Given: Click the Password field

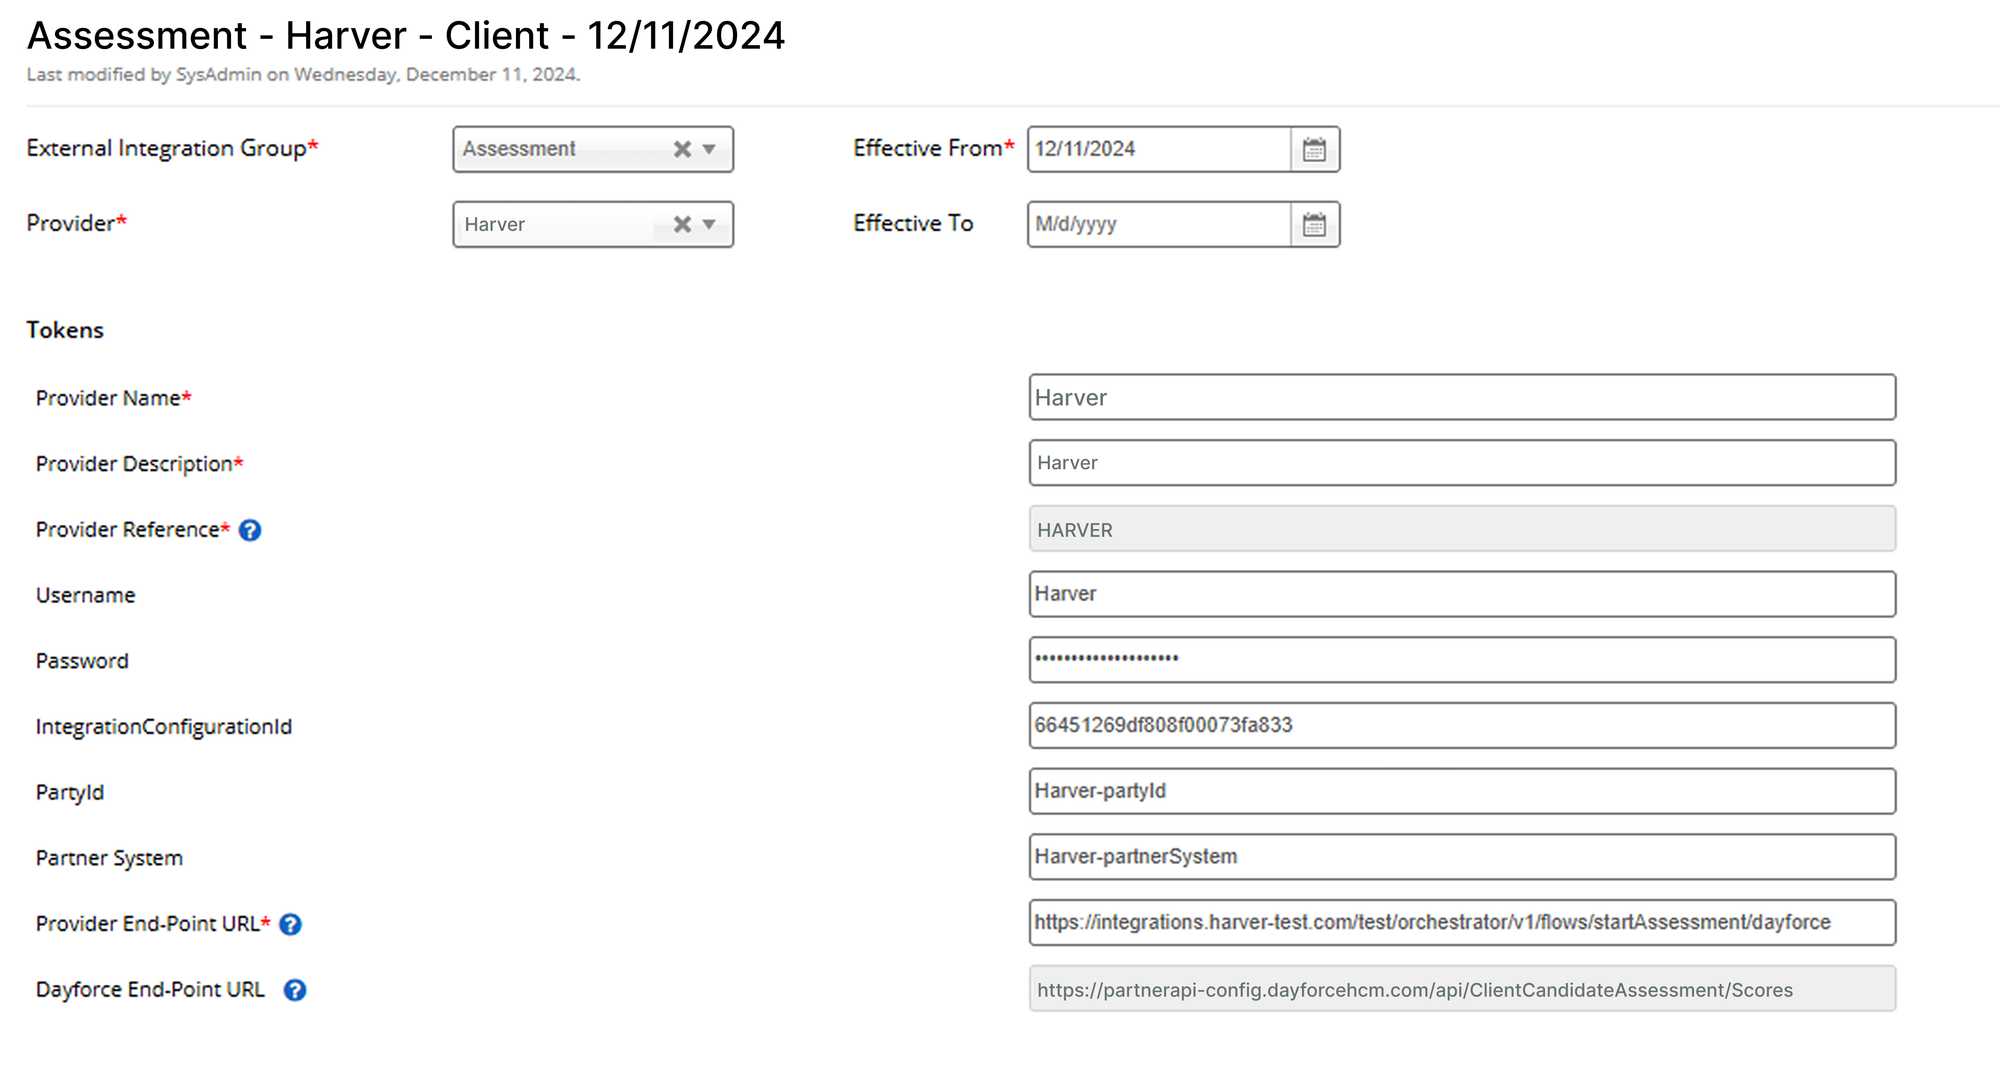Looking at the screenshot, I should (x=1463, y=661).
